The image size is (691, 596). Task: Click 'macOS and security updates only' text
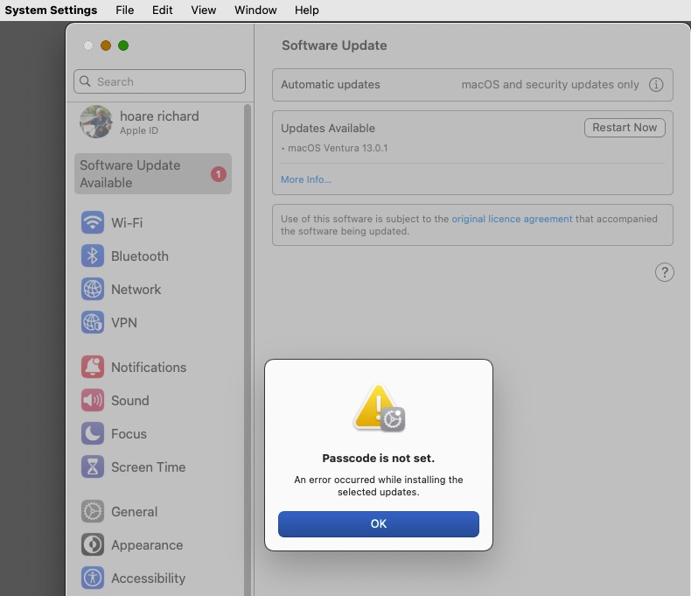[x=550, y=84]
